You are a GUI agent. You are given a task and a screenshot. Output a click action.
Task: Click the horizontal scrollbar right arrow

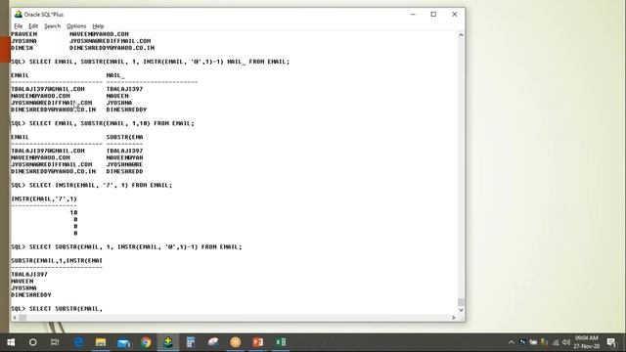[454, 318]
